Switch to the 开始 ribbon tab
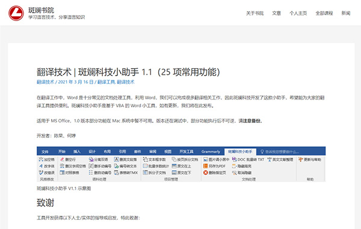 (62, 151)
